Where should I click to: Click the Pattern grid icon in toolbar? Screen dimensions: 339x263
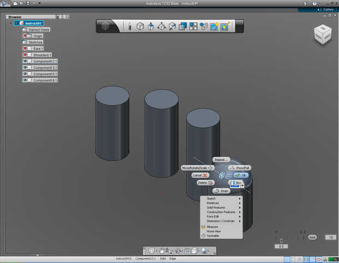(193, 26)
